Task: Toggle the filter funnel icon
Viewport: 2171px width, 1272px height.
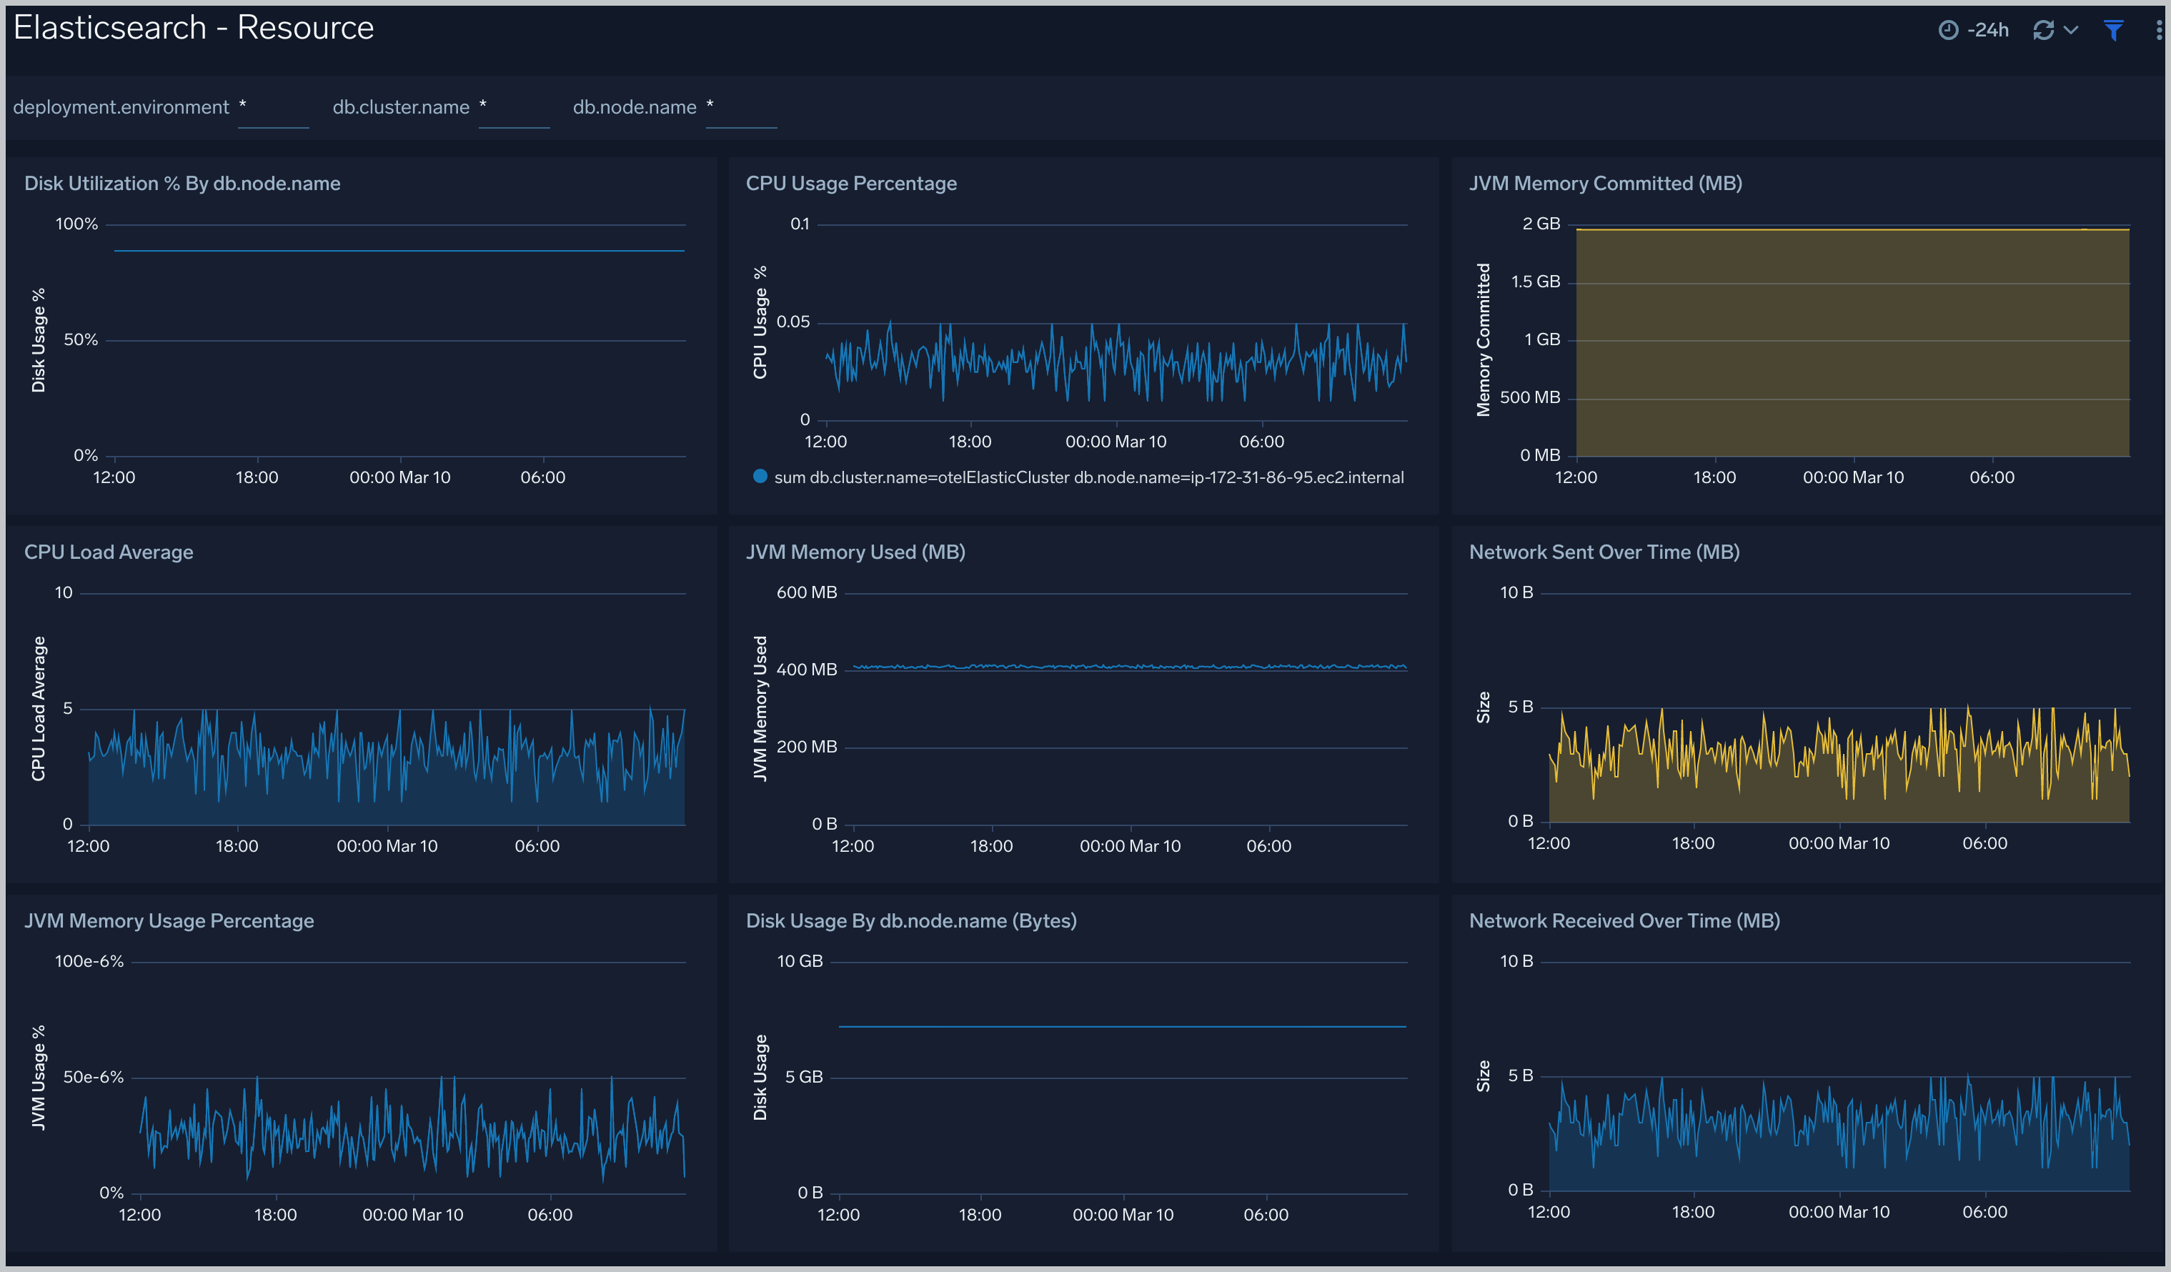Action: (x=2113, y=30)
